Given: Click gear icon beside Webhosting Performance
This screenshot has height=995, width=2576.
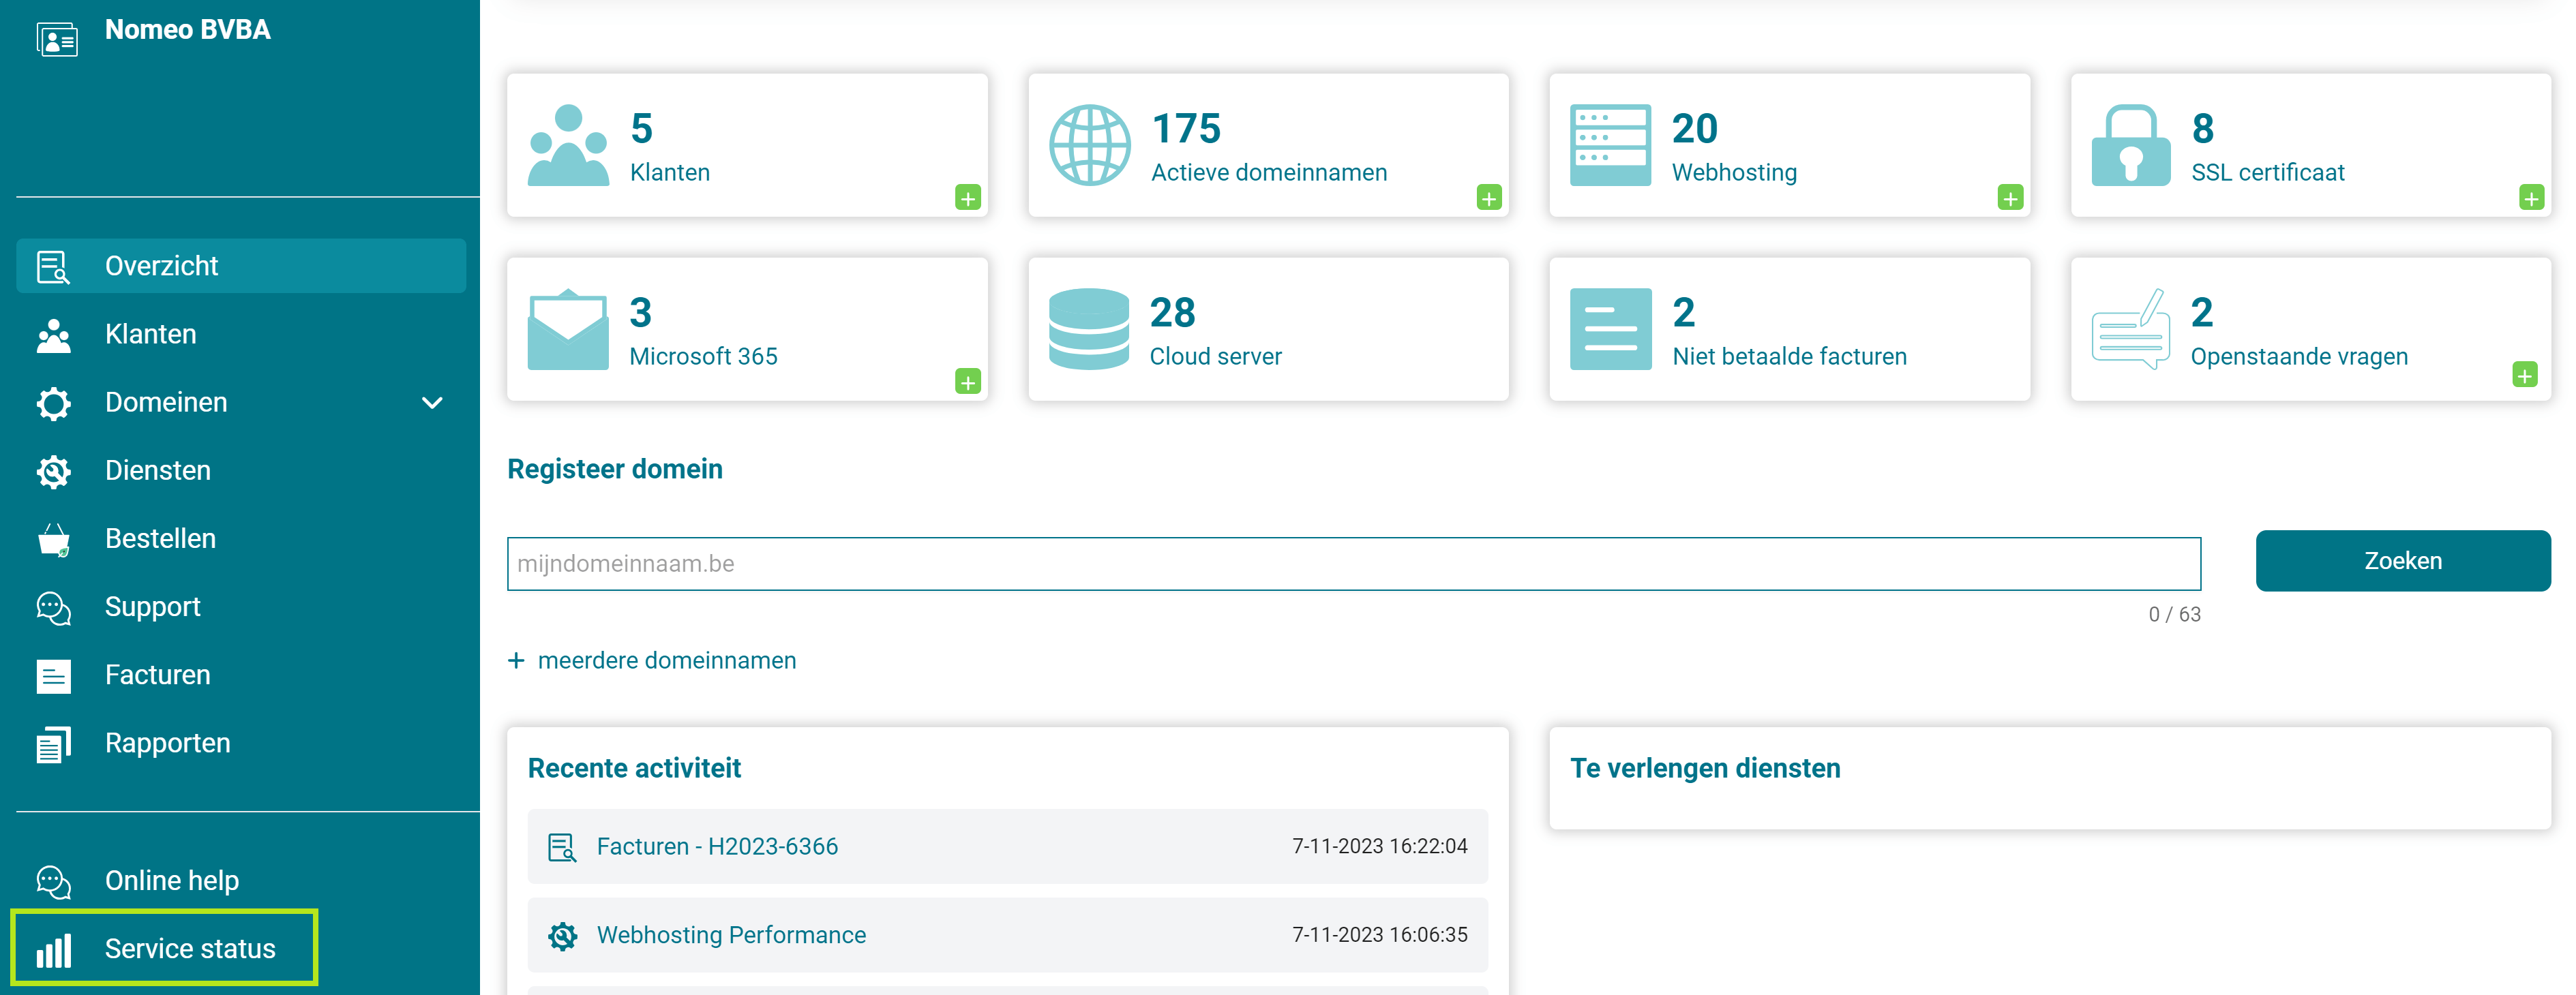Looking at the screenshot, I should pyautogui.click(x=562, y=936).
